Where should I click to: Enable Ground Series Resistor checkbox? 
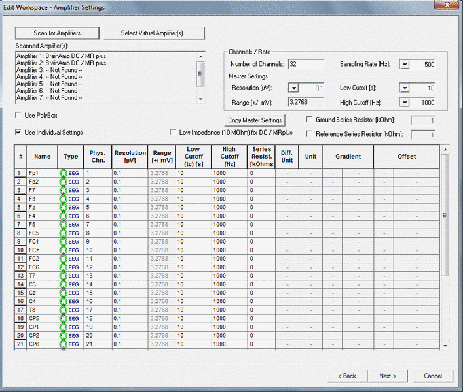pyautogui.click(x=310, y=120)
